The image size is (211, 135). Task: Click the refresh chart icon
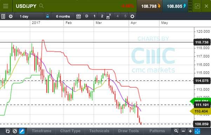8,131
